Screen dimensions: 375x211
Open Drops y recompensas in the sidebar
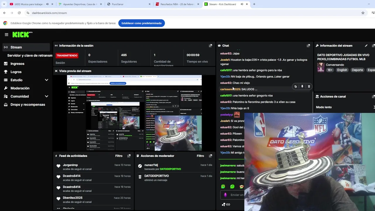(x=28, y=105)
